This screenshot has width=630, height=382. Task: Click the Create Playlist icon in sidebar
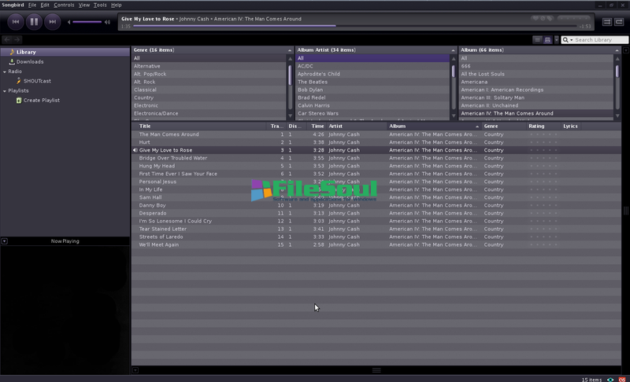click(x=18, y=101)
